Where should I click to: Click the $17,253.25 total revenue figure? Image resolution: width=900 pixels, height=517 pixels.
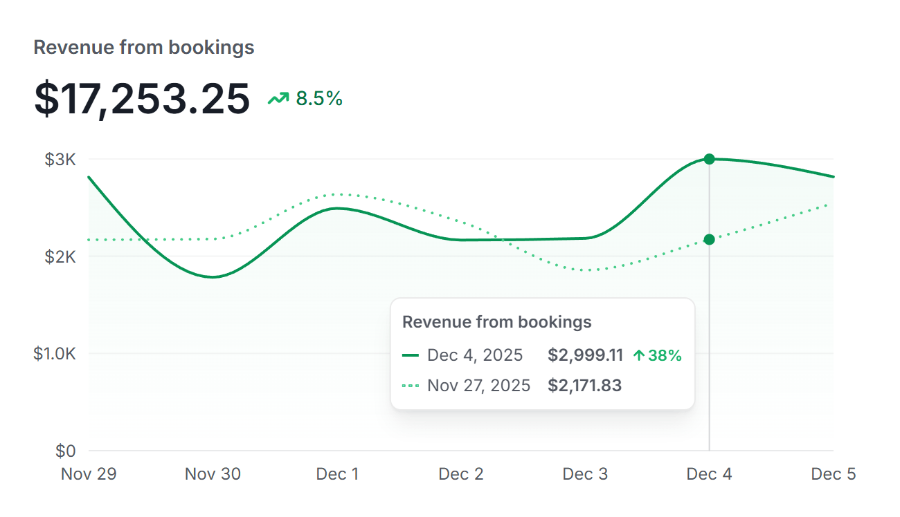(x=142, y=99)
